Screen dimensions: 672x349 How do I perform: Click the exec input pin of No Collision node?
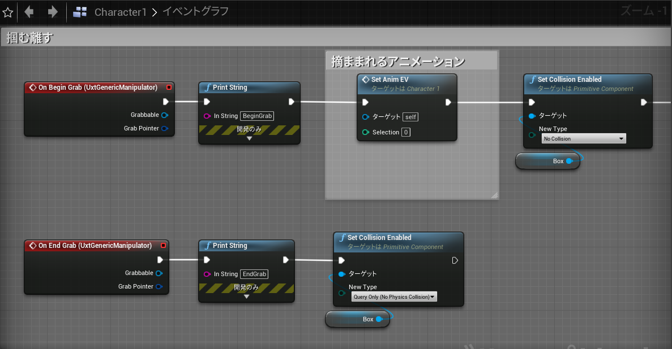pyautogui.click(x=532, y=102)
